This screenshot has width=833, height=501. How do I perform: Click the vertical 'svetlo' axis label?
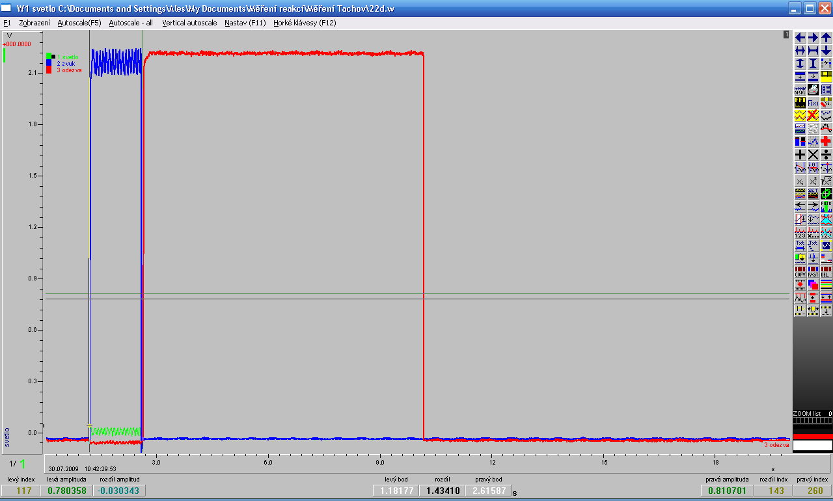(x=7, y=437)
